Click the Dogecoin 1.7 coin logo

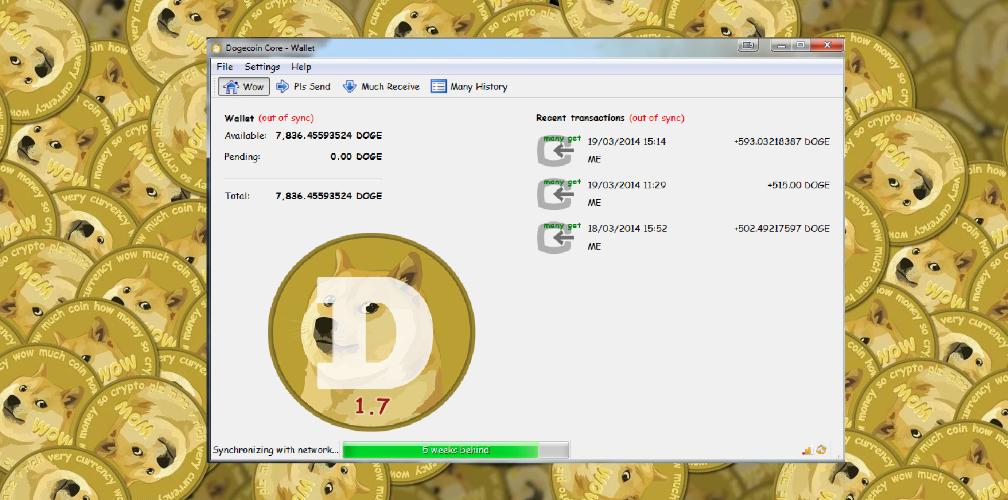point(372,332)
